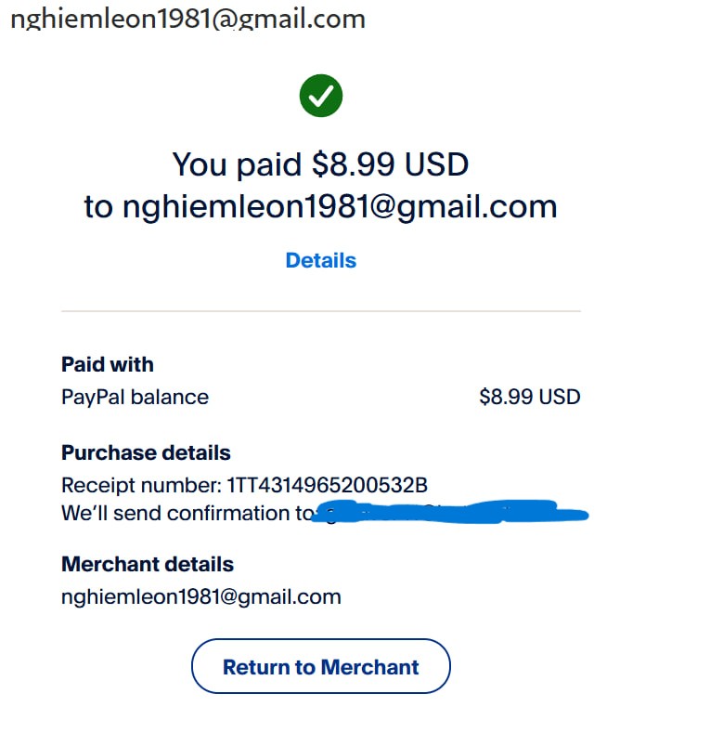Click the word 'paid' in the main heading

269,165
